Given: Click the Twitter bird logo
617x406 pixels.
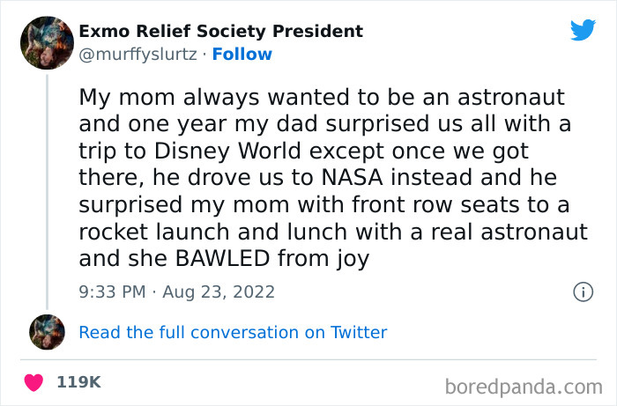Looking at the screenshot, I should [x=583, y=30].
